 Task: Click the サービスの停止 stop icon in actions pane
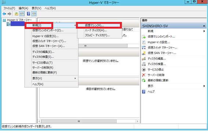(x=144, y=70)
